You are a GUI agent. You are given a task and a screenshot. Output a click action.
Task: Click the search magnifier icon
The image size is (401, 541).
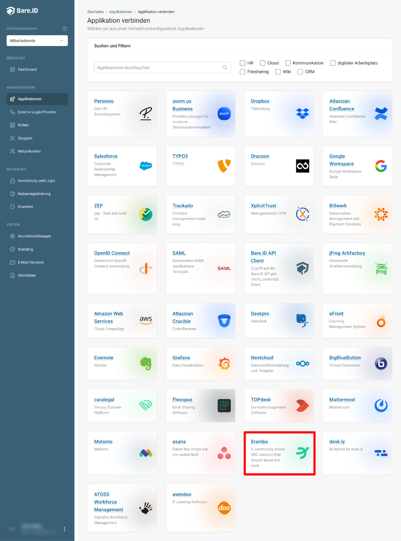[225, 68]
